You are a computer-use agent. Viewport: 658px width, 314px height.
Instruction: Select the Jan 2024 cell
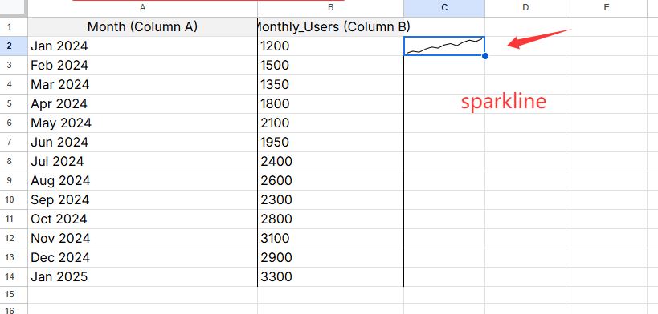tap(143, 46)
